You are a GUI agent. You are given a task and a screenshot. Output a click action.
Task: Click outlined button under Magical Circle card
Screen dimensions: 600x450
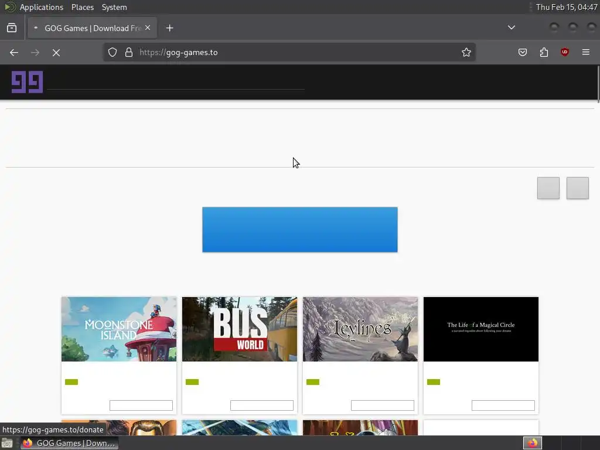(503, 405)
